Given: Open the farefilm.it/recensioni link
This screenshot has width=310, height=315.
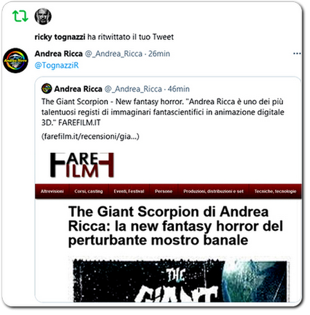Looking at the screenshot, I should point(90,136).
